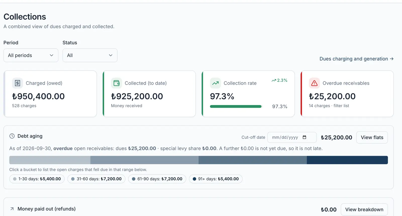Viewport: 402px width, 216px height.
Task: Click the ₺950,400.00 charged amount
Action: 38,96
